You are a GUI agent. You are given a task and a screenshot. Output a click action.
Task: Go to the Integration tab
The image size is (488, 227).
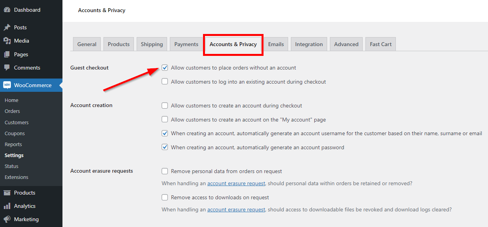coord(309,44)
